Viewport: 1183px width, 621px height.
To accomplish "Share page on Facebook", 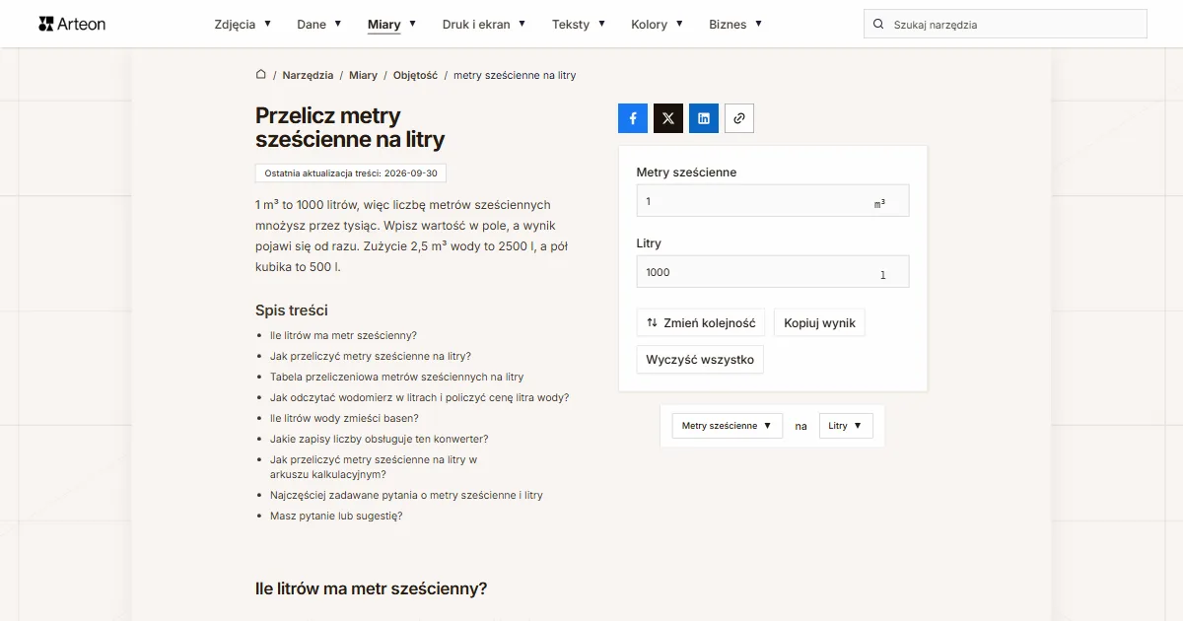I will (x=633, y=118).
